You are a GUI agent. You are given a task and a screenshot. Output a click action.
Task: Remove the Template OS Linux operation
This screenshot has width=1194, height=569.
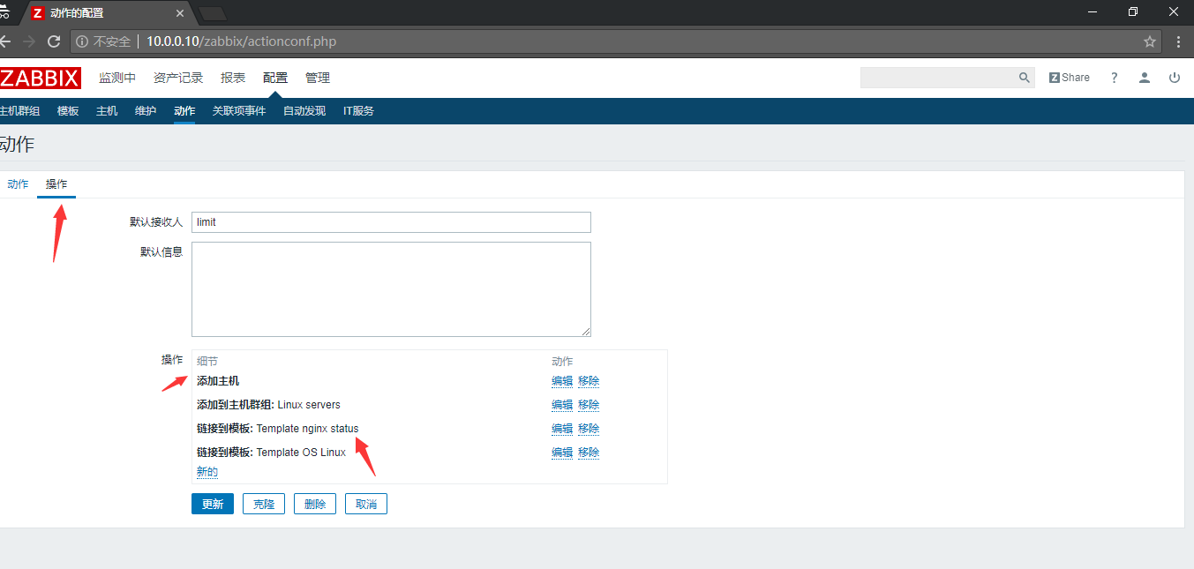click(589, 453)
